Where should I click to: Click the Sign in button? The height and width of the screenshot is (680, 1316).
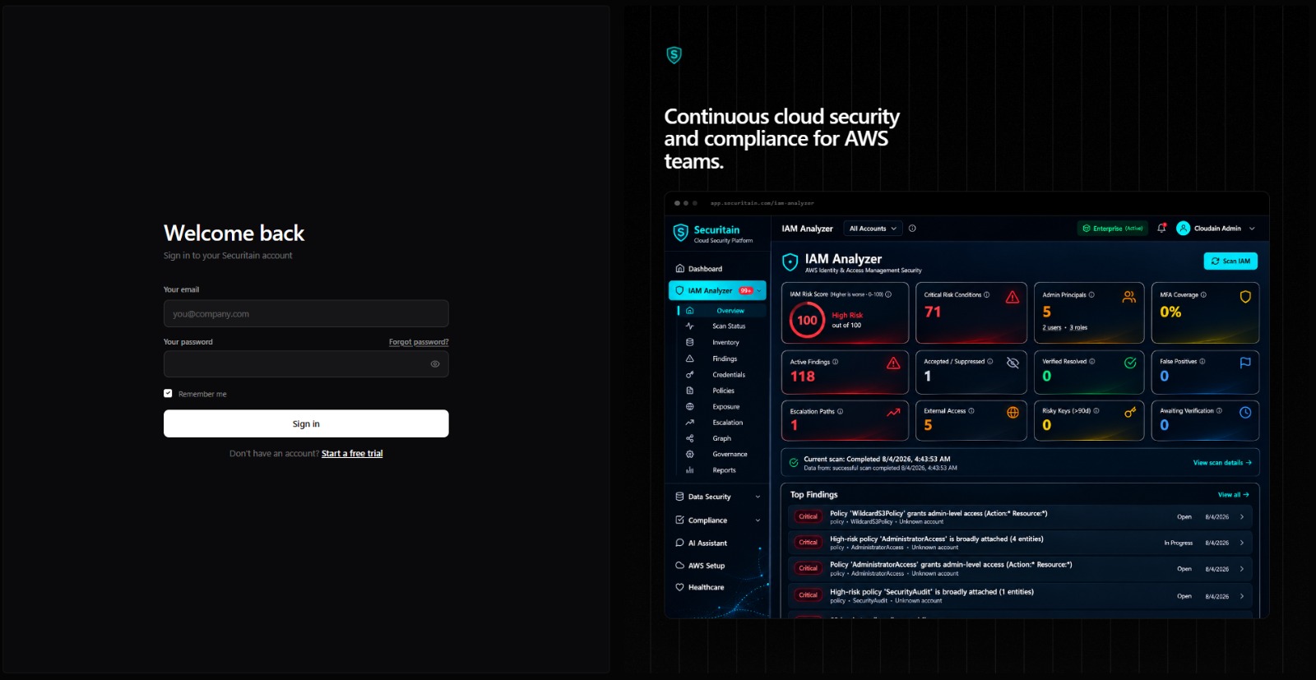point(306,423)
